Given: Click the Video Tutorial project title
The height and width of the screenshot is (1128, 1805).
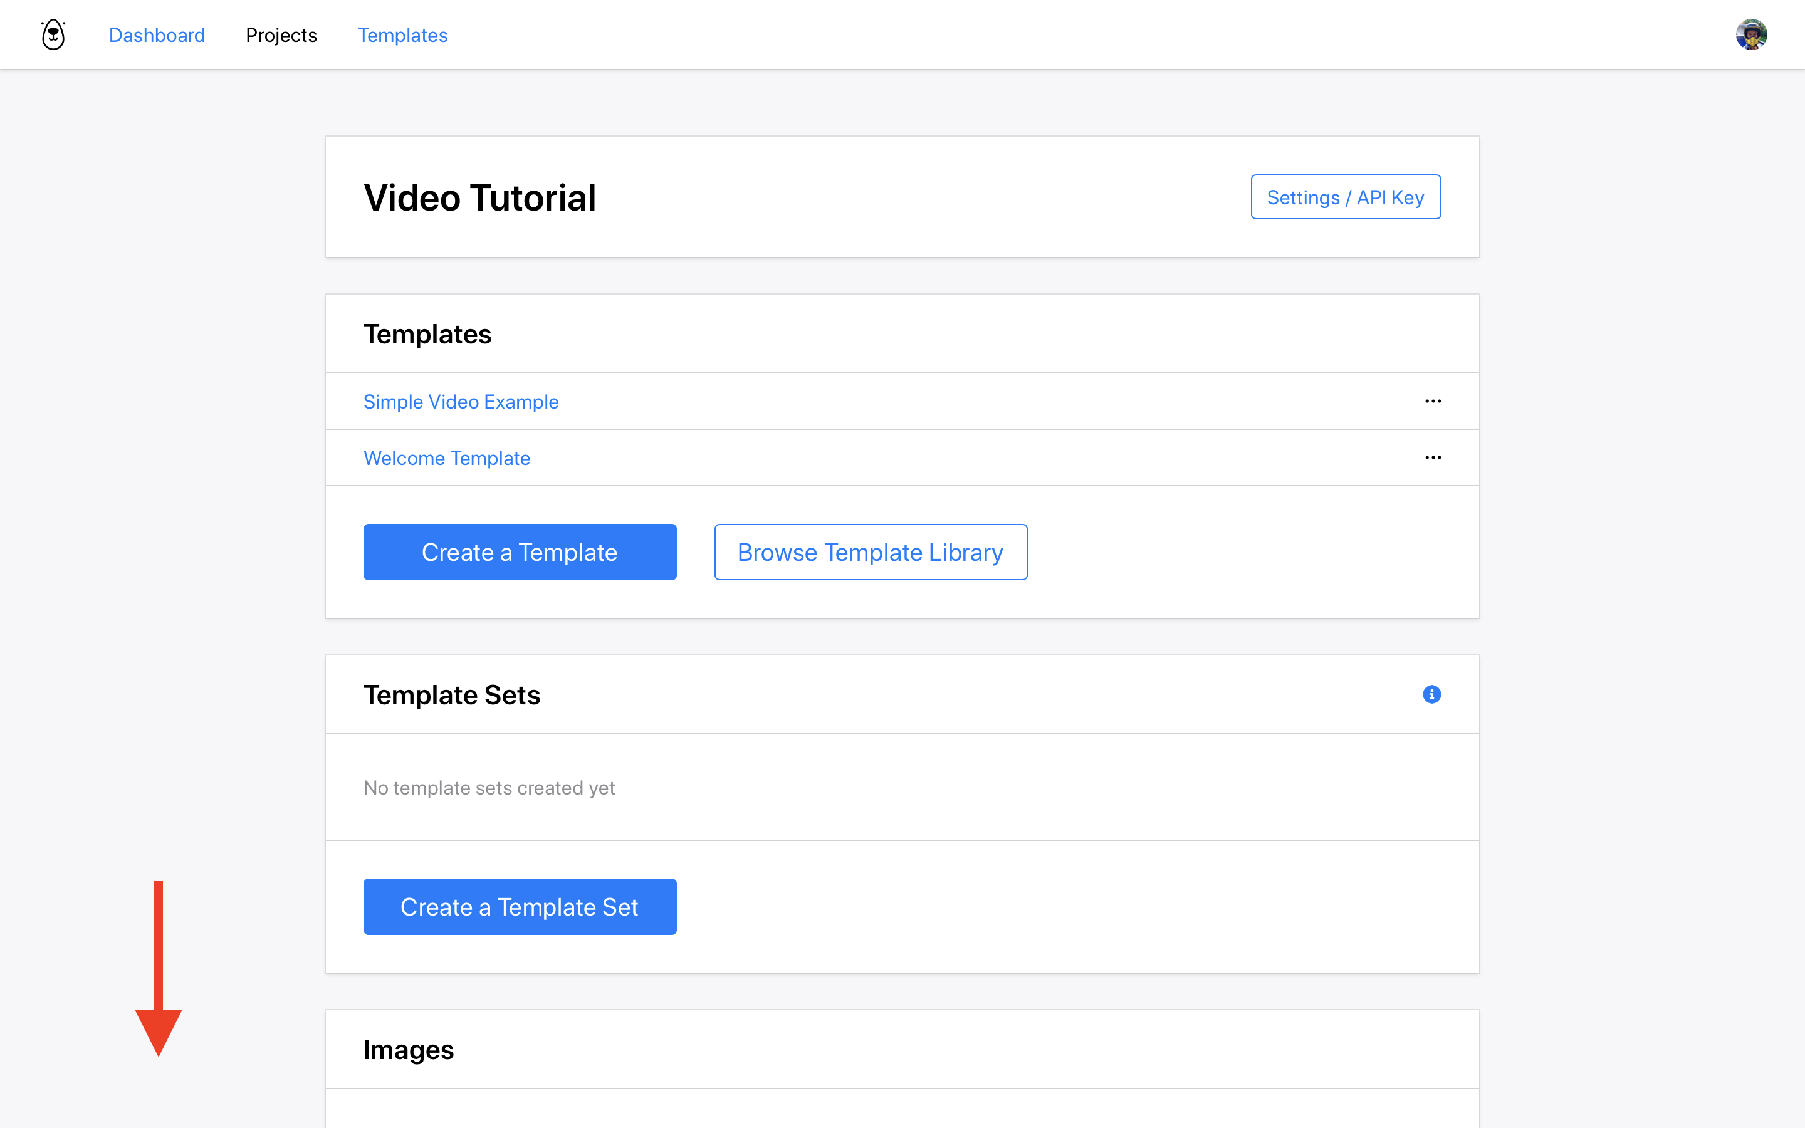Looking at the screenshot, I should pos(479,197).
